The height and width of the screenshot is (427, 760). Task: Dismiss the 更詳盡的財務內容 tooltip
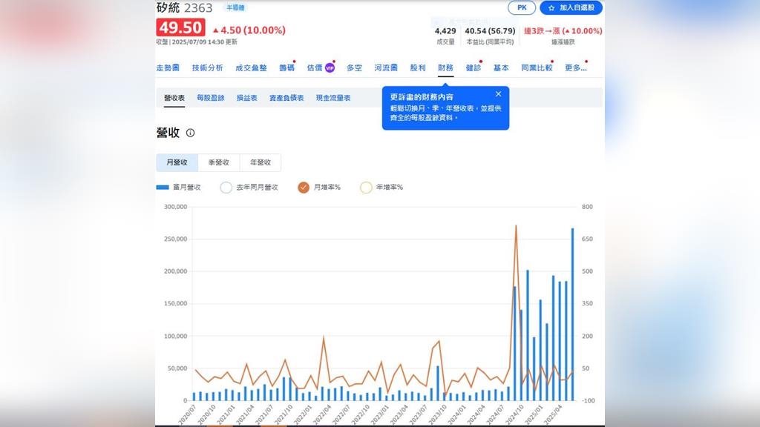coord(498,94)
